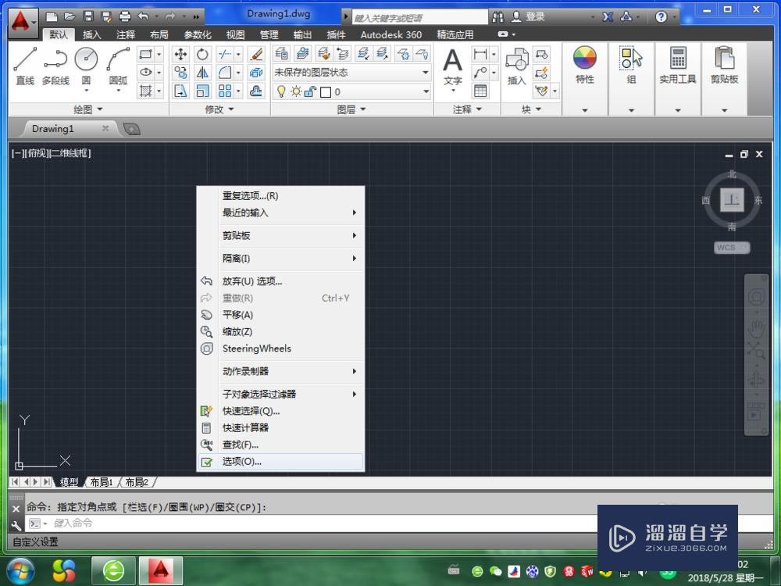Choose 选项(O) from the context menu

click(x=242, y=461)
